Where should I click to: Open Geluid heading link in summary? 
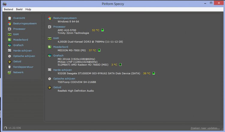pyautogui.click(x=57, y=87)
